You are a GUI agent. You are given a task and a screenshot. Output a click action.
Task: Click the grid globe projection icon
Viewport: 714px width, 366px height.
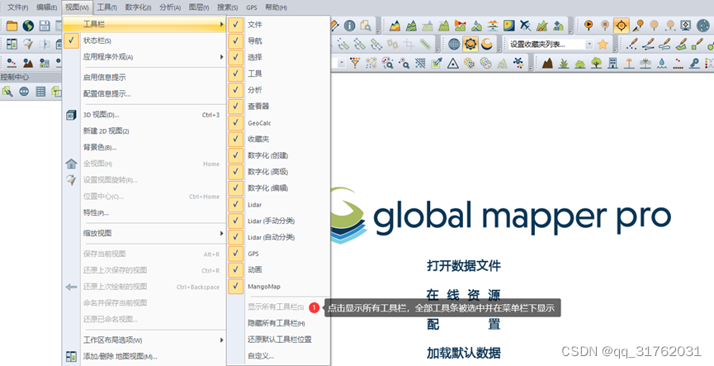[x=454, y=44]
